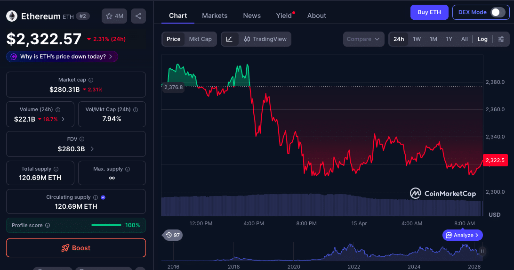Click the 100% profile score value
The height and width of the screenshot is (270, 514).
132,225
